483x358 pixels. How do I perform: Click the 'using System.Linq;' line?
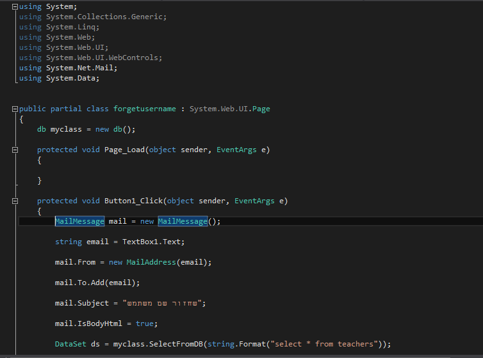(59, 27)
